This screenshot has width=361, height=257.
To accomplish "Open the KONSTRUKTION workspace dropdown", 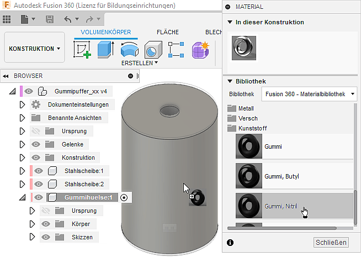I will click(x=35, y=48).
